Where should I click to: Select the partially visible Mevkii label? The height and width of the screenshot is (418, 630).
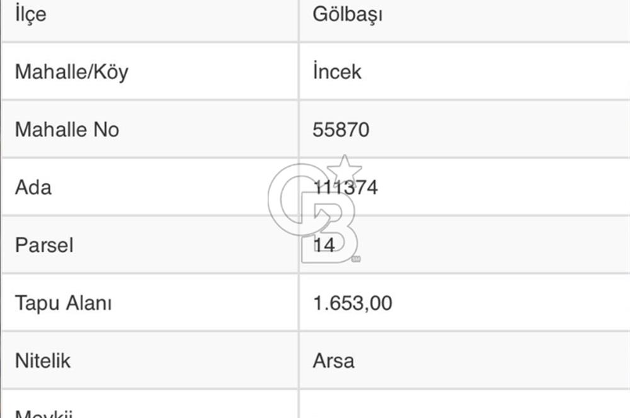pos(44,413)
